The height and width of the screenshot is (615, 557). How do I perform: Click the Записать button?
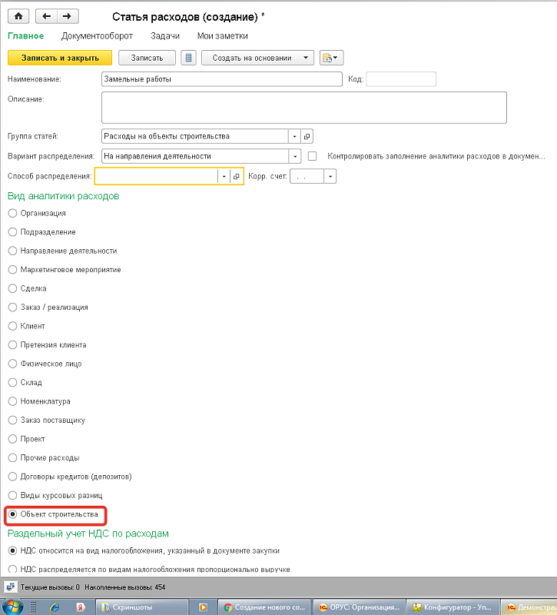coord(147,58)
